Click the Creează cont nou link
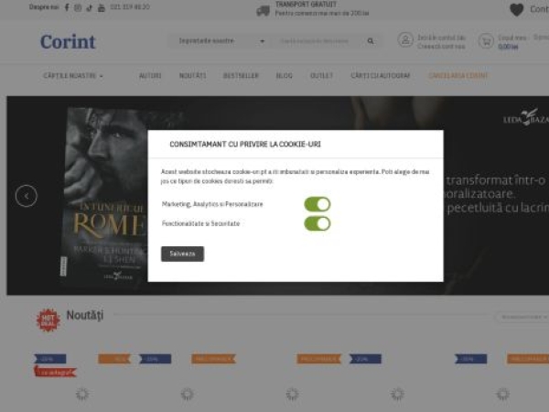The height and width of the screenshot is (412, 549). pyautogui.click(x=441, y=47)
